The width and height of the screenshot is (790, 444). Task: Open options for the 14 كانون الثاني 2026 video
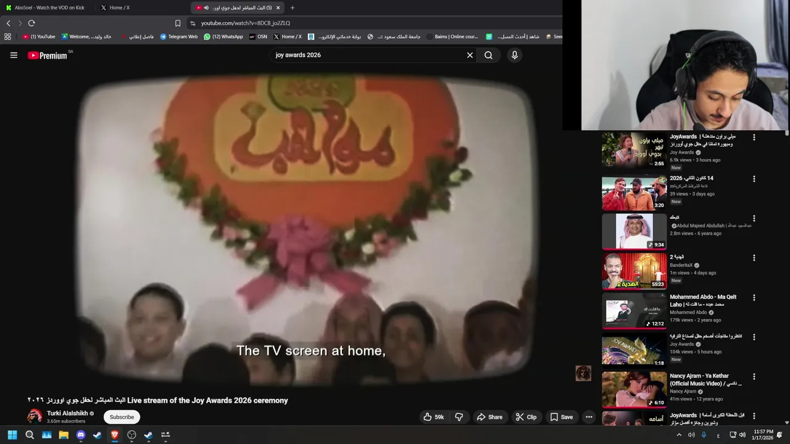(x=754, y=179)
